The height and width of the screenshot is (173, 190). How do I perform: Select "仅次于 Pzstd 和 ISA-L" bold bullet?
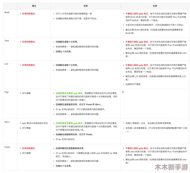[x=79, y=104]
